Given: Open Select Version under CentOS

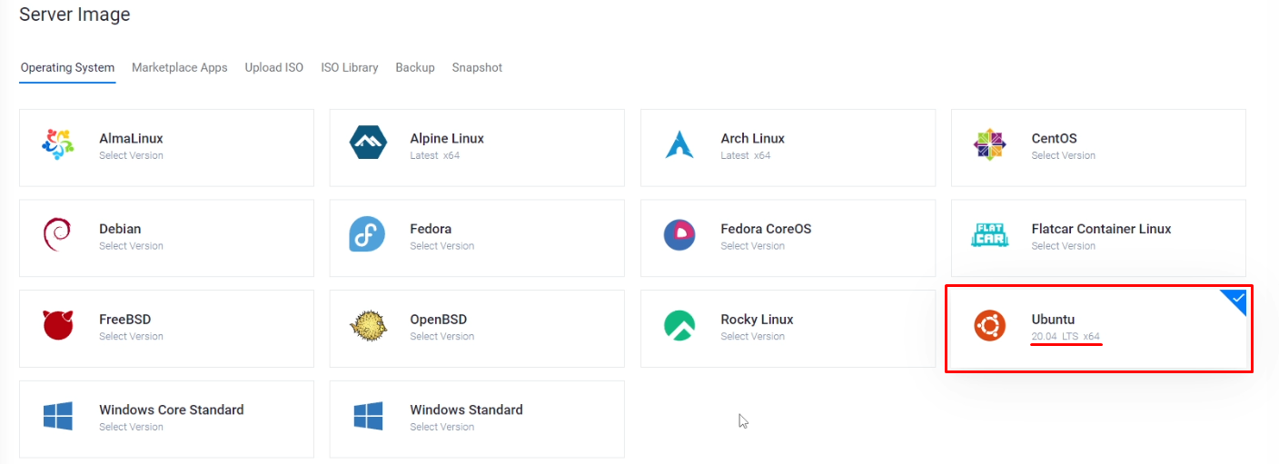Looking at the screenshot, I should pyautogui.click(x=1064, y=155).
